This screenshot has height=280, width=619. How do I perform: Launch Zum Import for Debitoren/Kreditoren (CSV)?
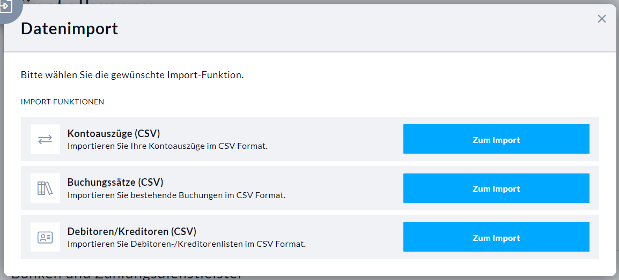pyautogui.click(x=496, y=237)
